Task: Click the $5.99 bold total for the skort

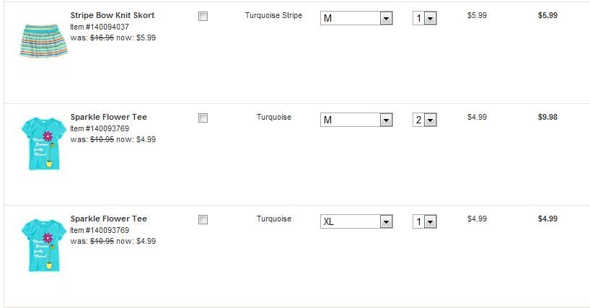Action: pyautogui.click(x=547, y=15)
